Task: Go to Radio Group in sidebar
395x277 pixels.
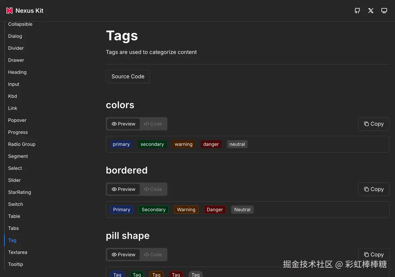Action: (x=22, y=144)
